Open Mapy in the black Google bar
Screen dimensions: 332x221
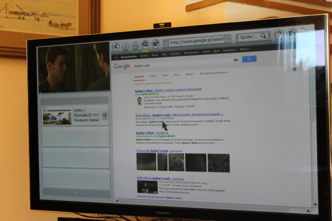click(x=155, y=55)
